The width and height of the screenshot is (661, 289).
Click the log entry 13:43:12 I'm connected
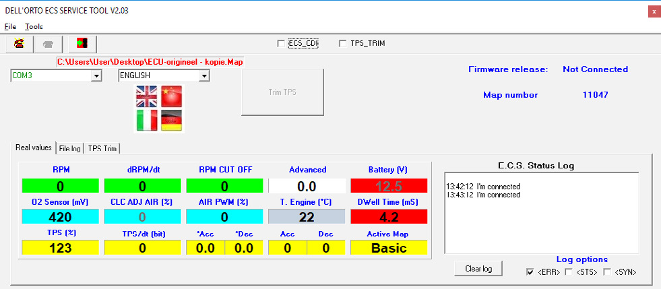(483, 195)
